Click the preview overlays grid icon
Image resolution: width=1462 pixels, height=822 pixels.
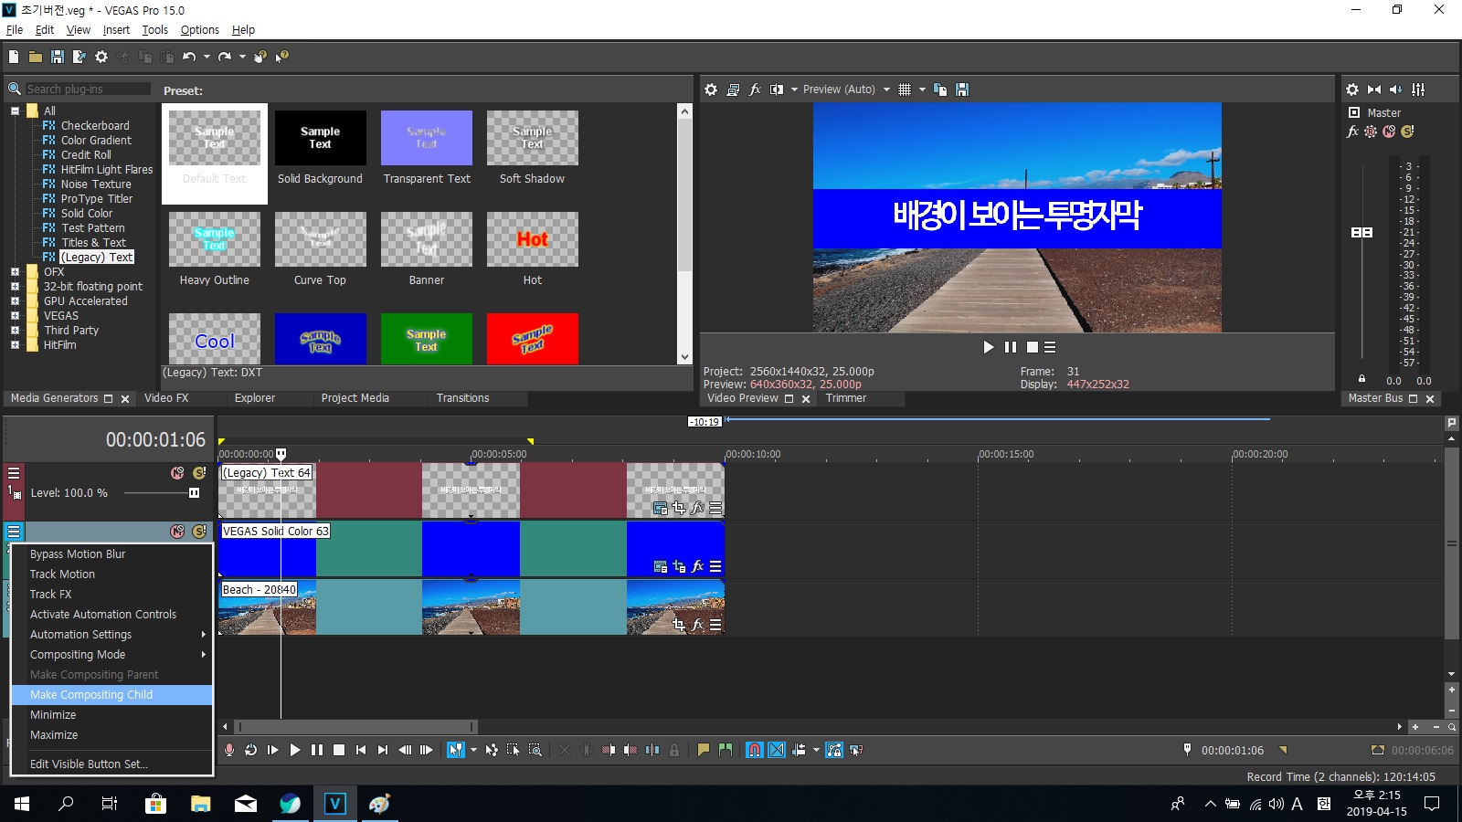[905, 90]
